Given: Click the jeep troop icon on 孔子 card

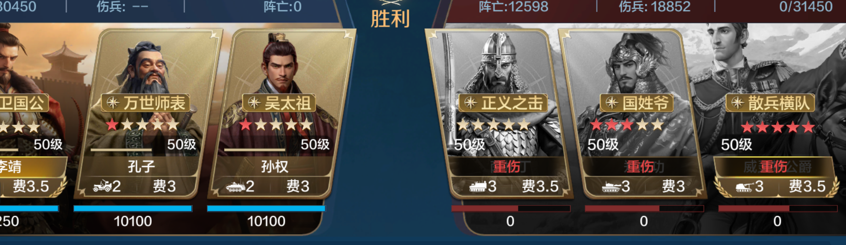Looking at the screenshot, I should pyautogui.click(x=102, y=186).
